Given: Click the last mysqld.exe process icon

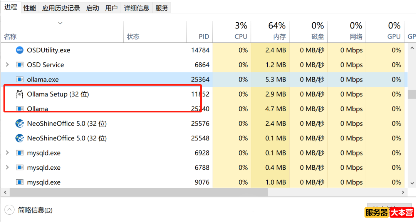Looking at the screenshot, I should pos(20,182).
